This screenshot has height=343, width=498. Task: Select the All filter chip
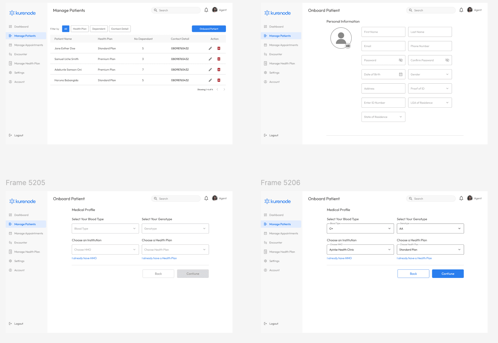tap(66, 29)
